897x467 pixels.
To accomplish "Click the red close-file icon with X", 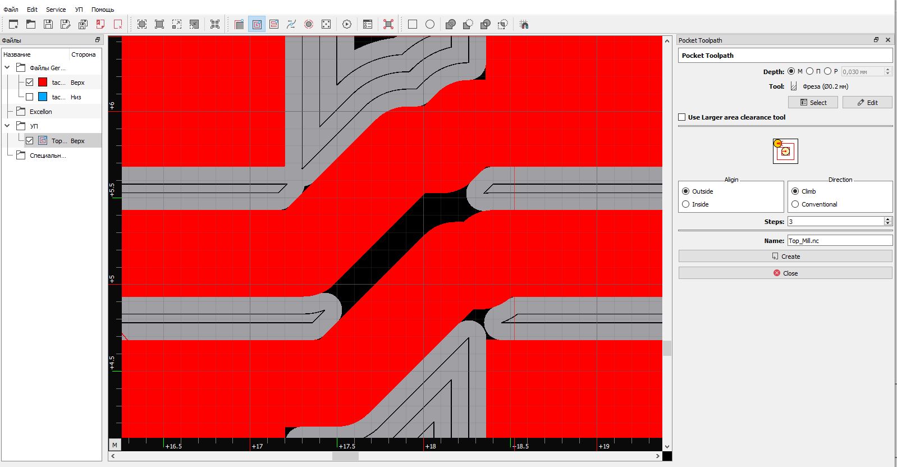I will 118,24.
